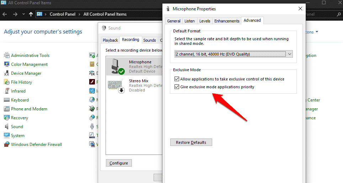Open the Phone and Modem link
This screenshot has height=183, width=343.
[x=29, y=109]
